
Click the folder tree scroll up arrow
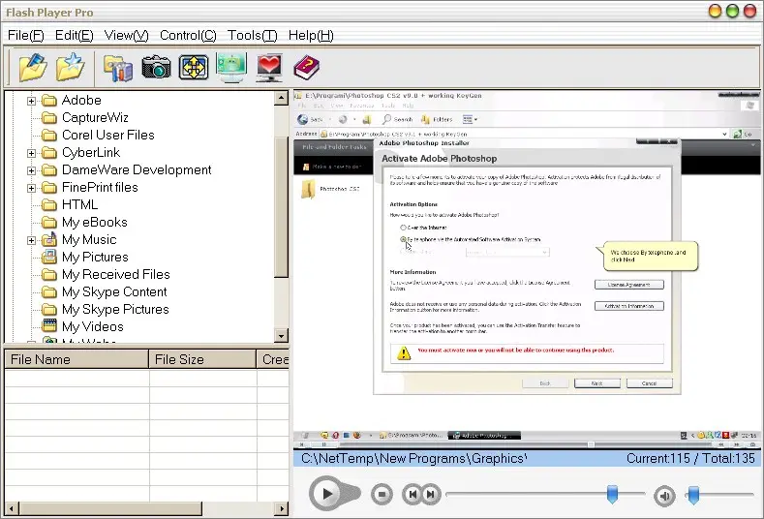click(281, 99)
